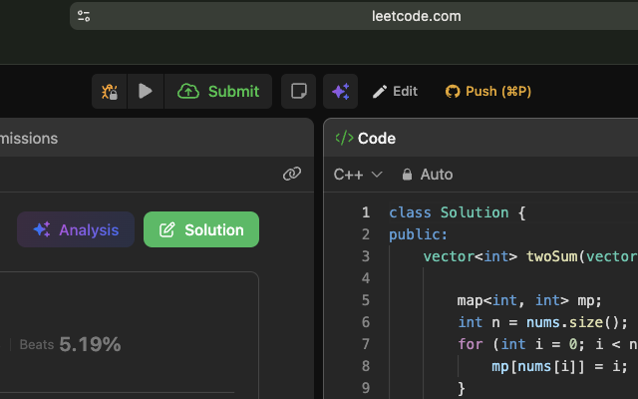
Task: Click the Edit pencil button
Action: 395,91
